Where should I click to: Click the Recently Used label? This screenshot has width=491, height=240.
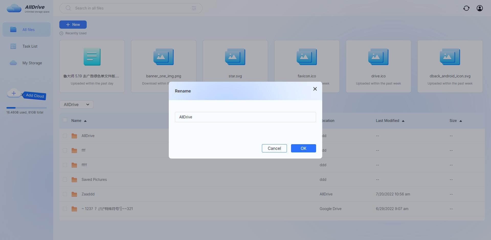coord(76,33)
